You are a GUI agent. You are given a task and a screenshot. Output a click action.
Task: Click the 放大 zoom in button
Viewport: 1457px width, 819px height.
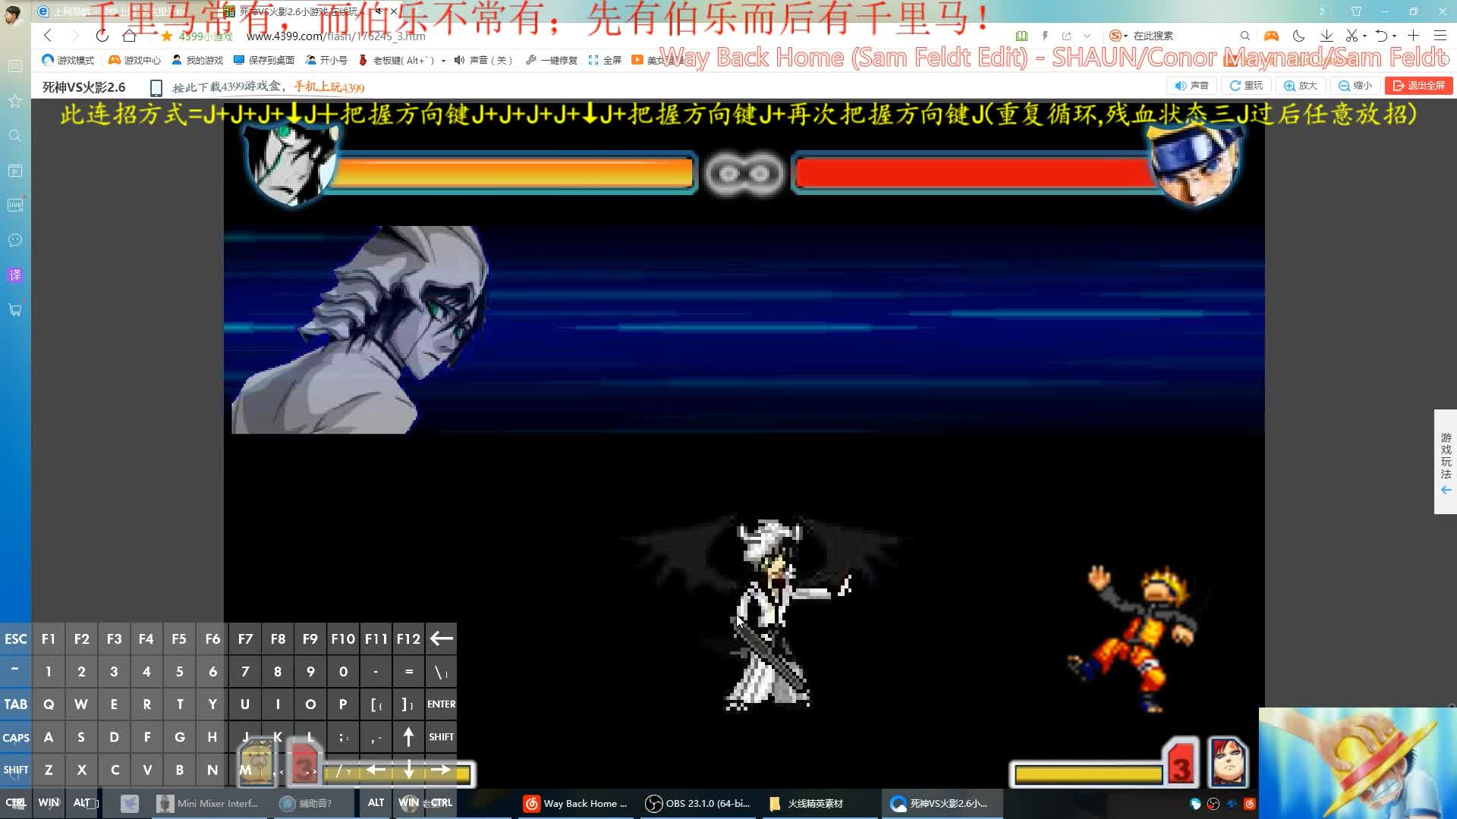click(x=1300, y=86)
